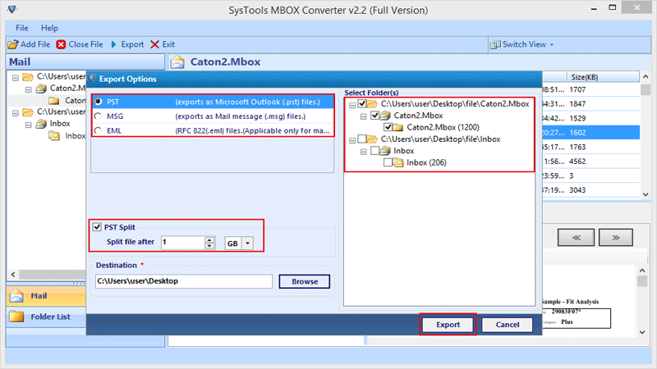The image size is (657, 369).
Task: Click the Export Options dialog title icon
Action: tap(92, 79)
